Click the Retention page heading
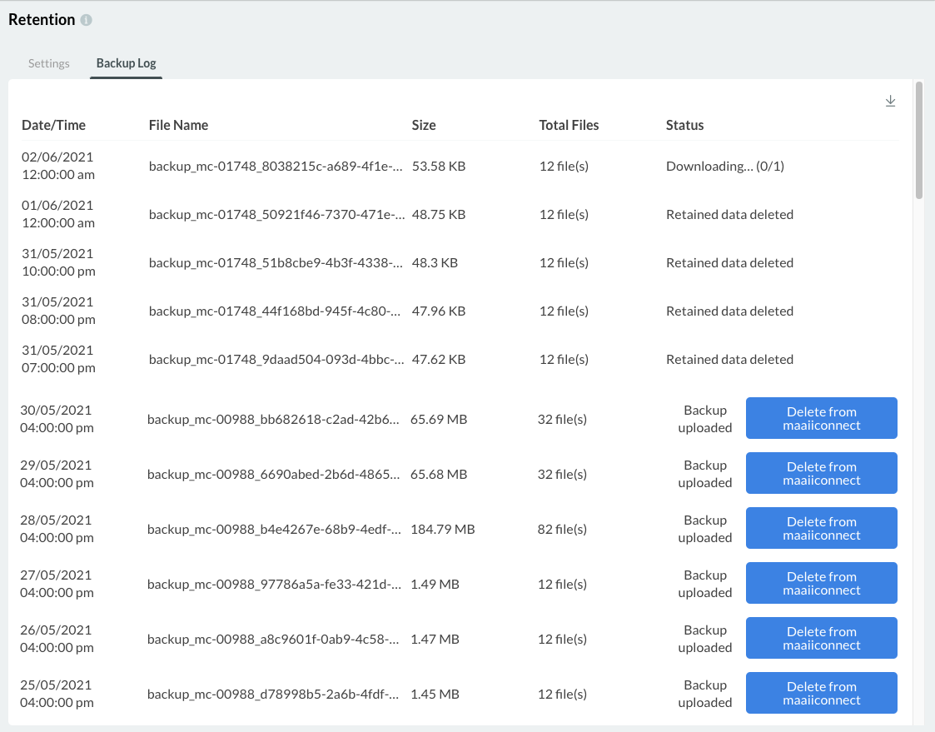The width and height of the screenshot is (935, 732). click(x=42, y=20)
